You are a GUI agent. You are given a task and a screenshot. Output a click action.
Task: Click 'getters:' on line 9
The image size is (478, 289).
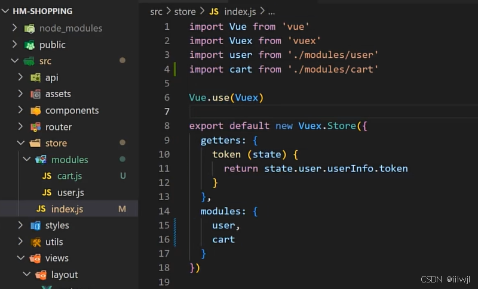(223, 140)
